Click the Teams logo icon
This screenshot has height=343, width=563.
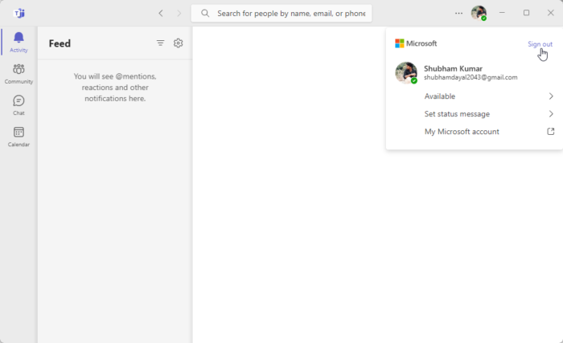(18, 13)
